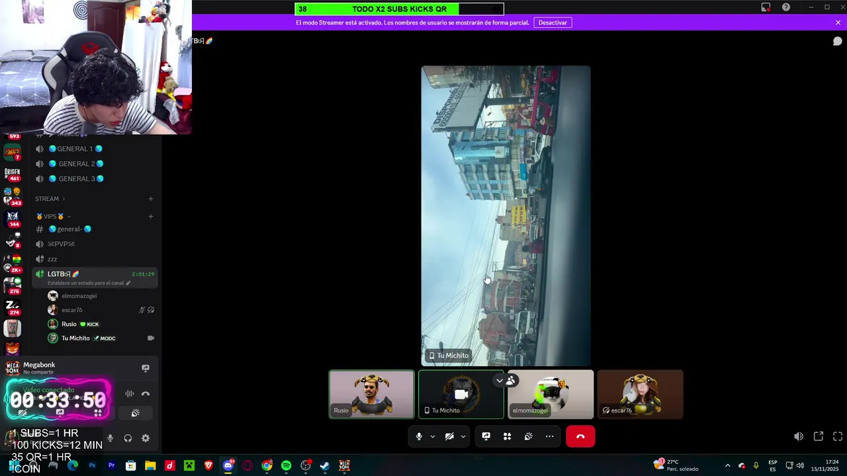Screen dimensions: 847x476
Task: Click Tu Michito's main video stream
Action: point(506,216)
